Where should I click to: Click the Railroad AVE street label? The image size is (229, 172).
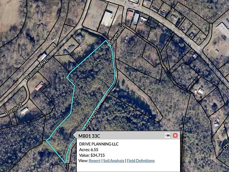tap(37, 68)
